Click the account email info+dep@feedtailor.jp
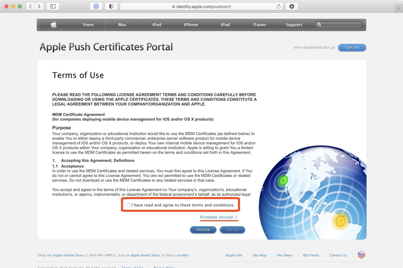The width and height of the screenshot is (403, 268). (x=314, y=48)
